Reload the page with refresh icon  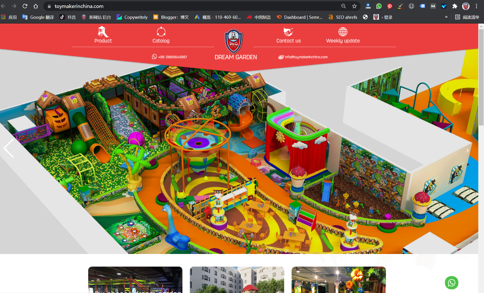point(25,6)
